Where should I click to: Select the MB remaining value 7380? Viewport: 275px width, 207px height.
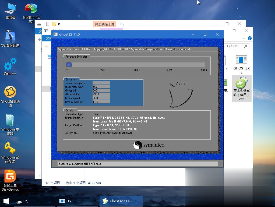101,94
